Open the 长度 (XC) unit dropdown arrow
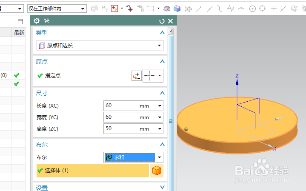The width and height of the screenshot is (306, 191). (160, 106)
